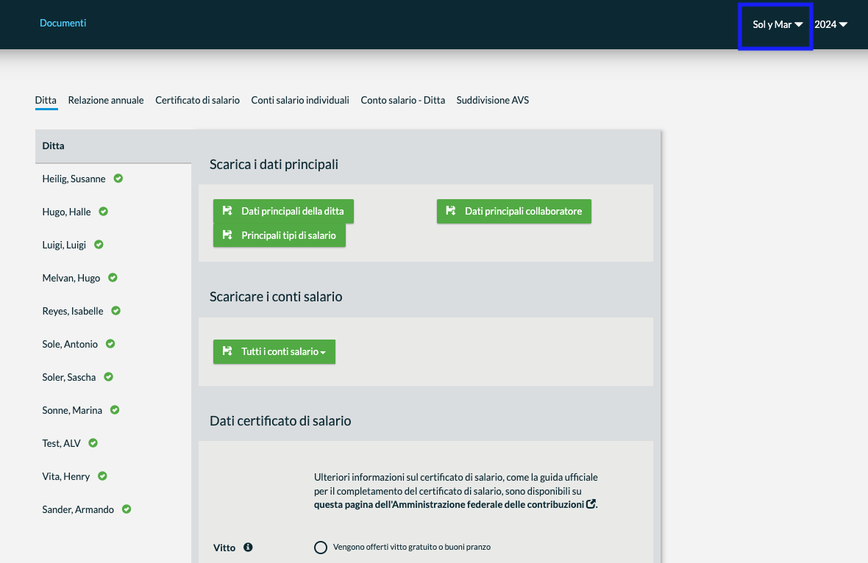Open the Documenti link in the header
Viewport: 868px width, 563px height.
tap(63, 23)
